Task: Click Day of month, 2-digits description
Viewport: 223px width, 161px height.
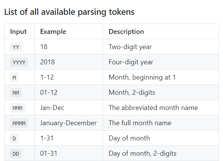Action: click(142, 153)
